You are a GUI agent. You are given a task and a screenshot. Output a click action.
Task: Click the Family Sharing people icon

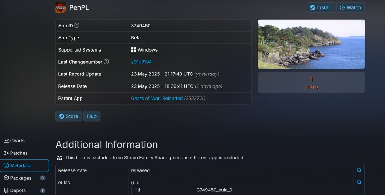60,158
